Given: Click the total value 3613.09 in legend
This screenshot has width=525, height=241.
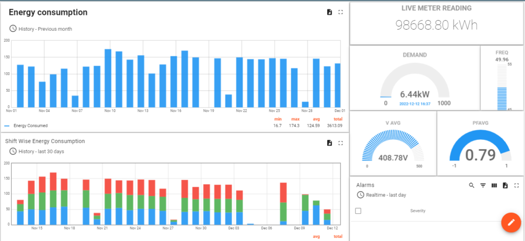Looking at the screenshot, I should click(x=335, y=126).
